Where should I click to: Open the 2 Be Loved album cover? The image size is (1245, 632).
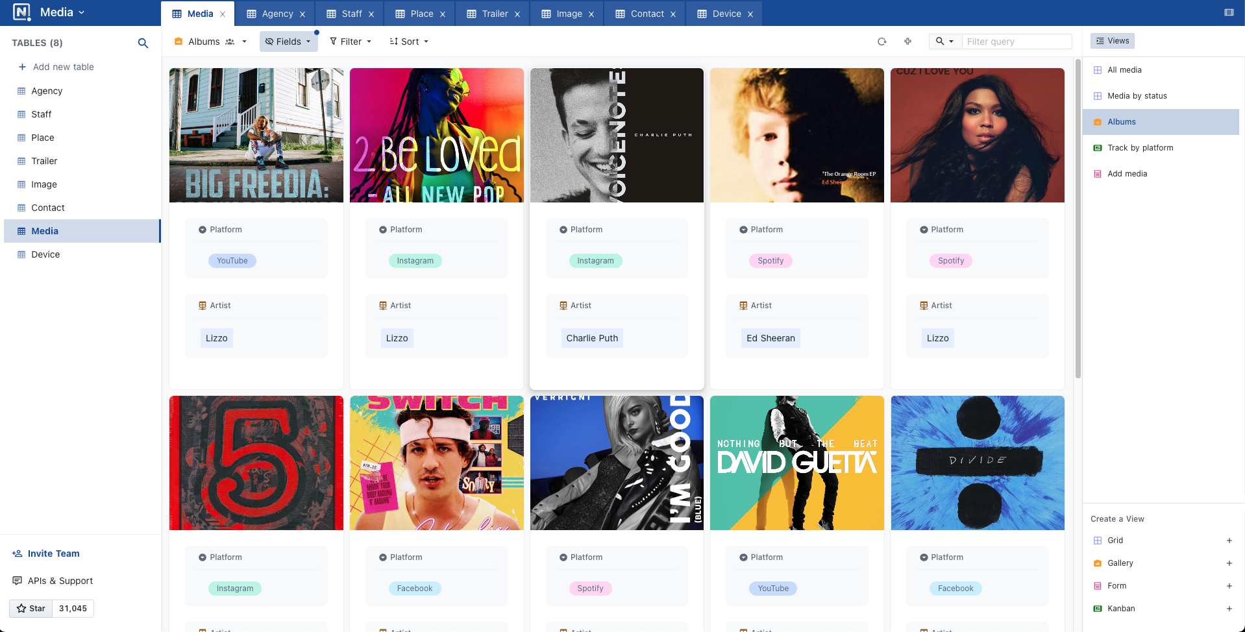point(437,135)
